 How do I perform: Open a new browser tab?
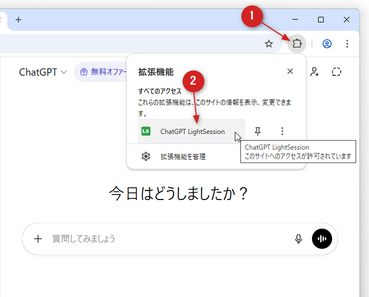tap(18, 20)
